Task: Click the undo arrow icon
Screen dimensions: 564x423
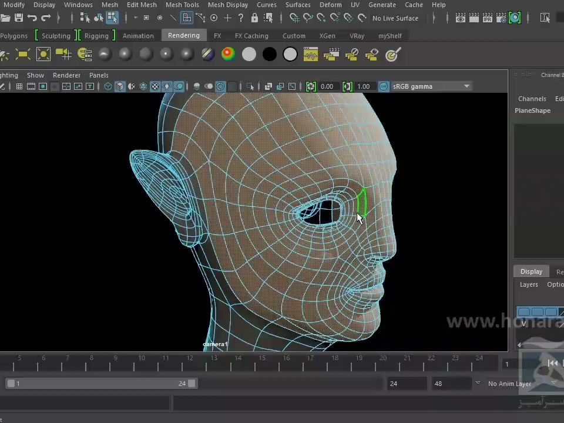Action: pyautogui.click(x=32, y=18)
